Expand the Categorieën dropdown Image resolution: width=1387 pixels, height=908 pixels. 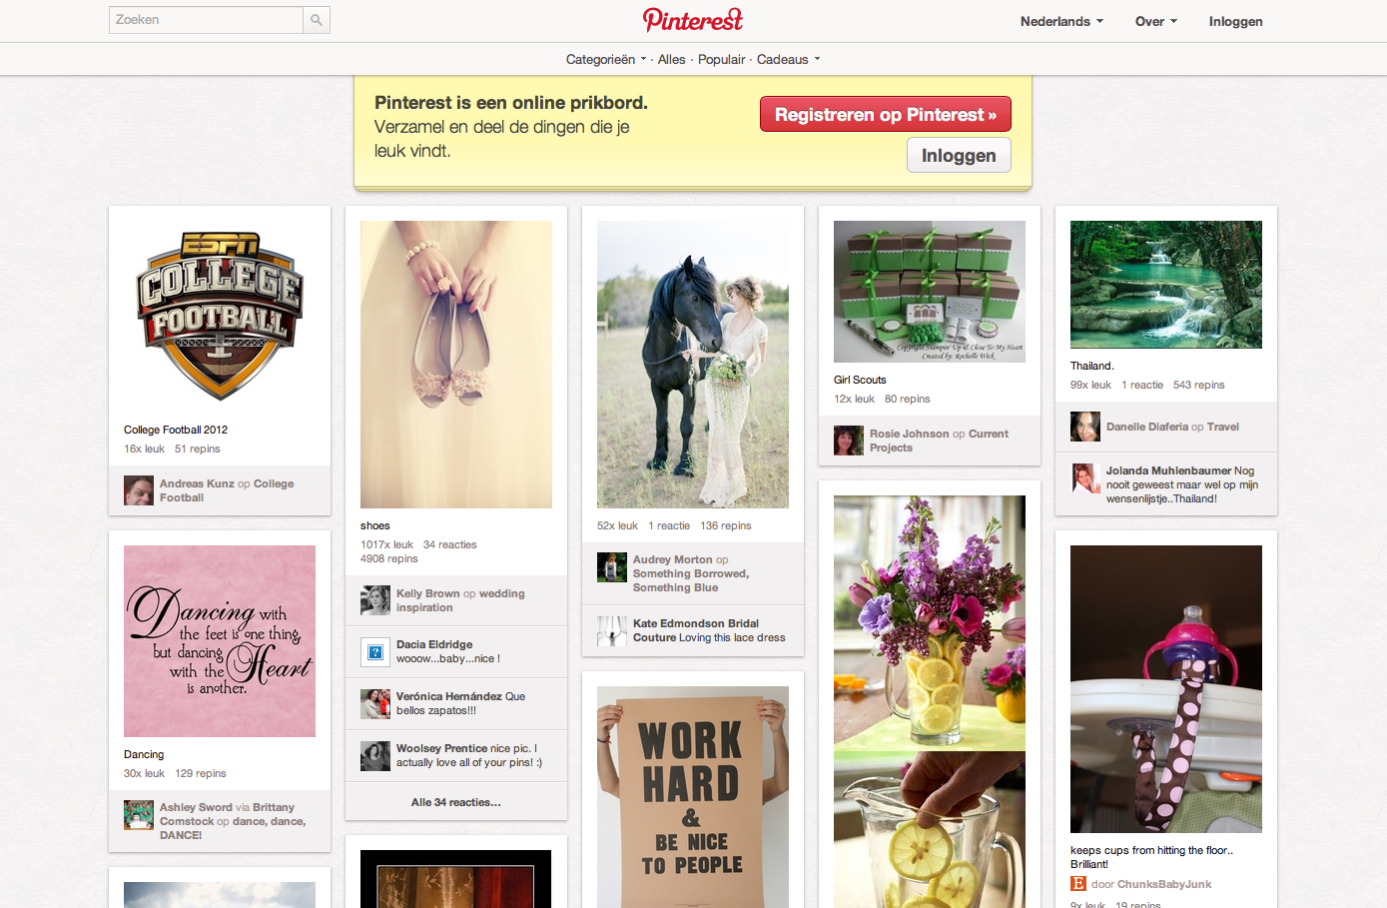pyautogui.click(x=606, y=59)
